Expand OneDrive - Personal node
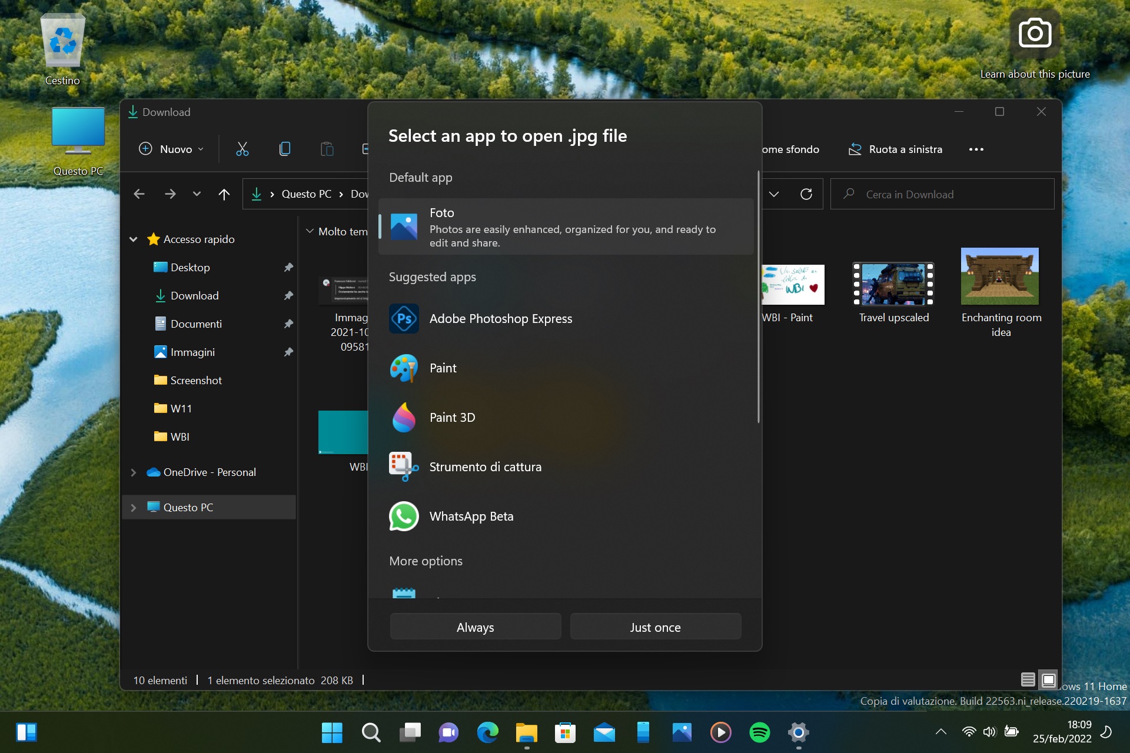Screen dimensions: 1130x753 [x=134, y=472]
